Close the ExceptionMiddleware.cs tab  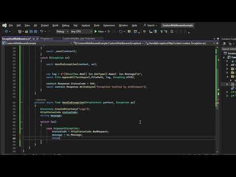coord(37,39)
